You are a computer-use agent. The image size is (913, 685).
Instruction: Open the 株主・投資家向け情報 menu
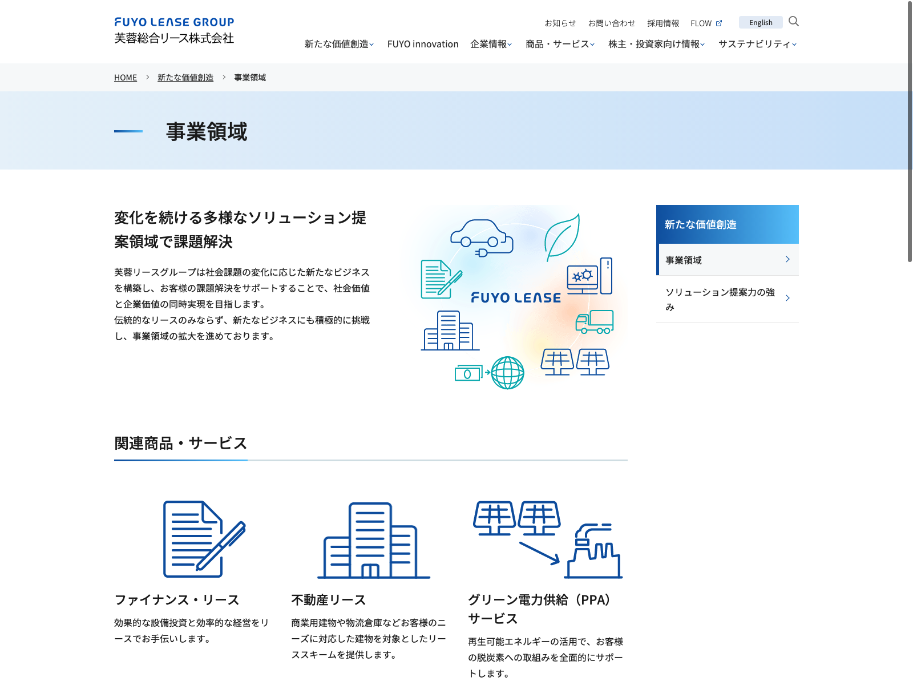[x=656, y=44]
